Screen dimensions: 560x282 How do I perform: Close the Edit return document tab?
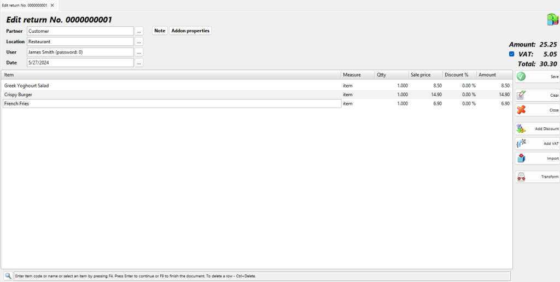pyautogui.click(x=52, y=5)
